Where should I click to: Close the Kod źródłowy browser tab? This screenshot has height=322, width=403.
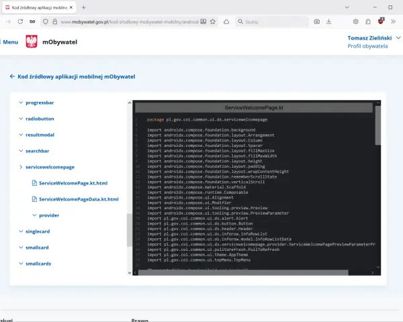71,7
